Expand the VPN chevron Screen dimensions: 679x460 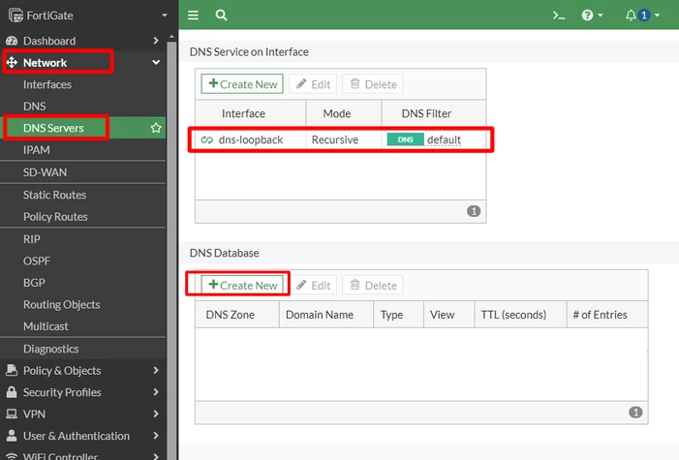point(156,414)
